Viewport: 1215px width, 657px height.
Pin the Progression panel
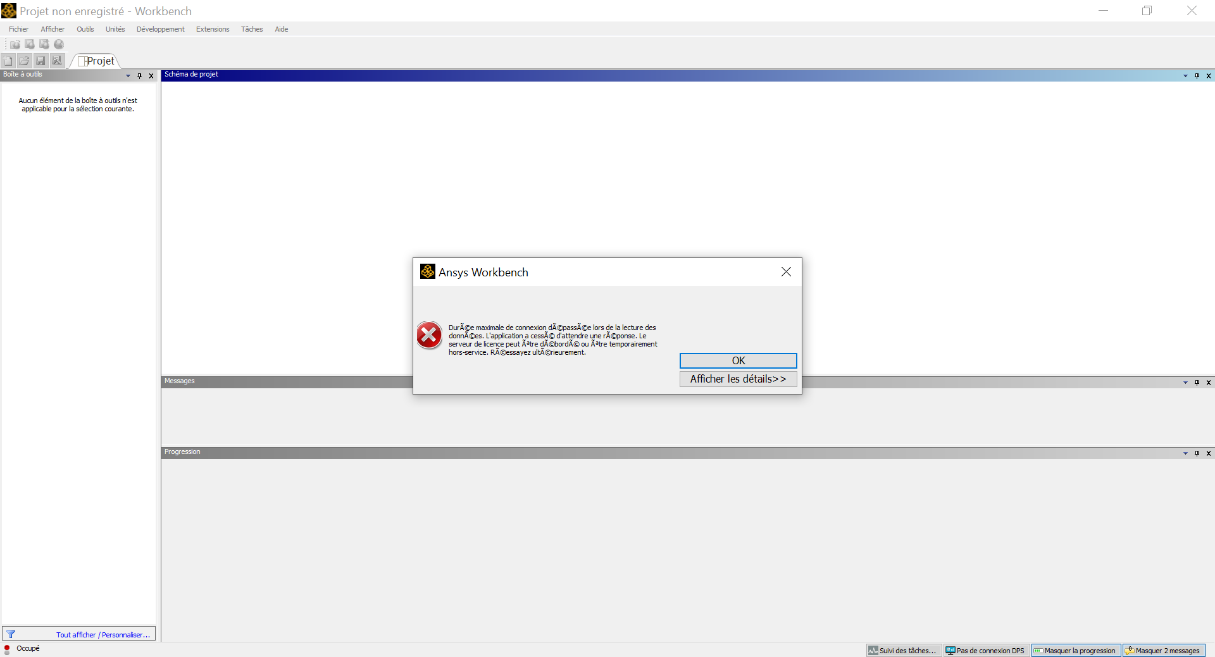pyautogui.click(x=1197, y=453)
